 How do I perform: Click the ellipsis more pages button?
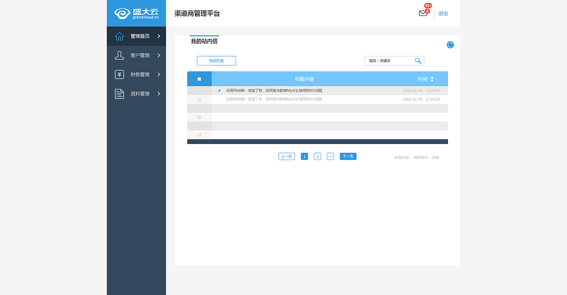click(x=330, y=156)
